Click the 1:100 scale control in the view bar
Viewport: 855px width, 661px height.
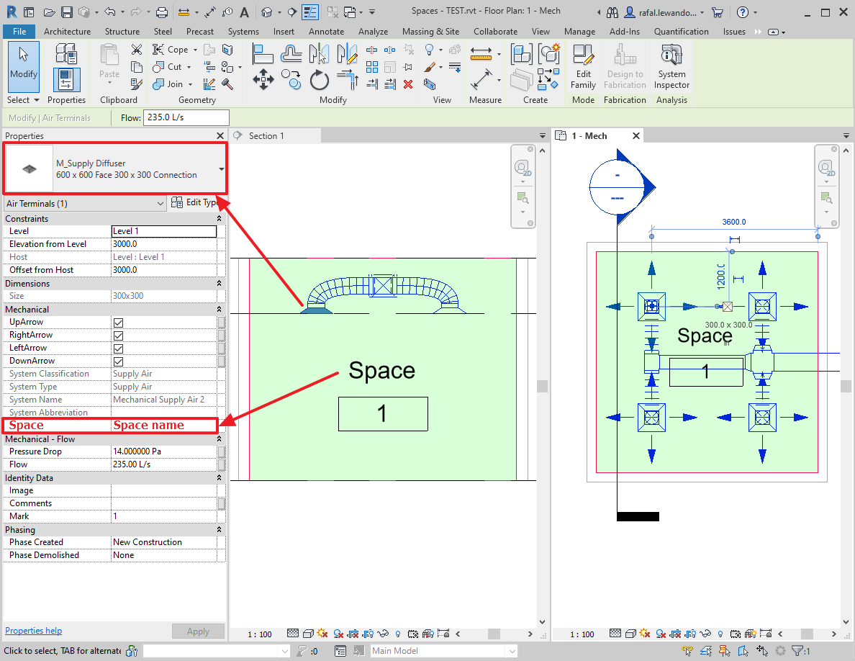[260, 634]
